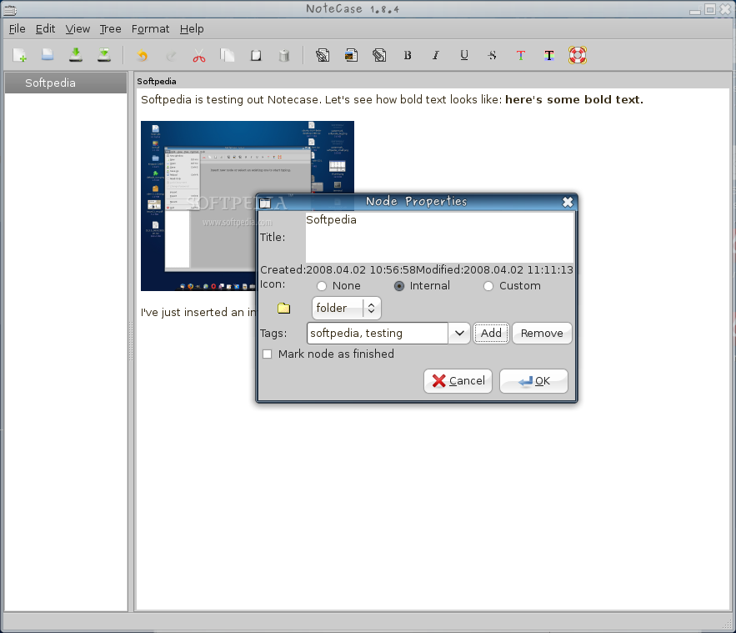Click the paperclip icon left of the picture icon
736x633 pixels.
click(323, 55)
